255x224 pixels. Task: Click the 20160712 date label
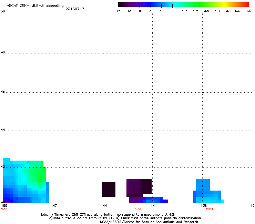pos(75,9)
